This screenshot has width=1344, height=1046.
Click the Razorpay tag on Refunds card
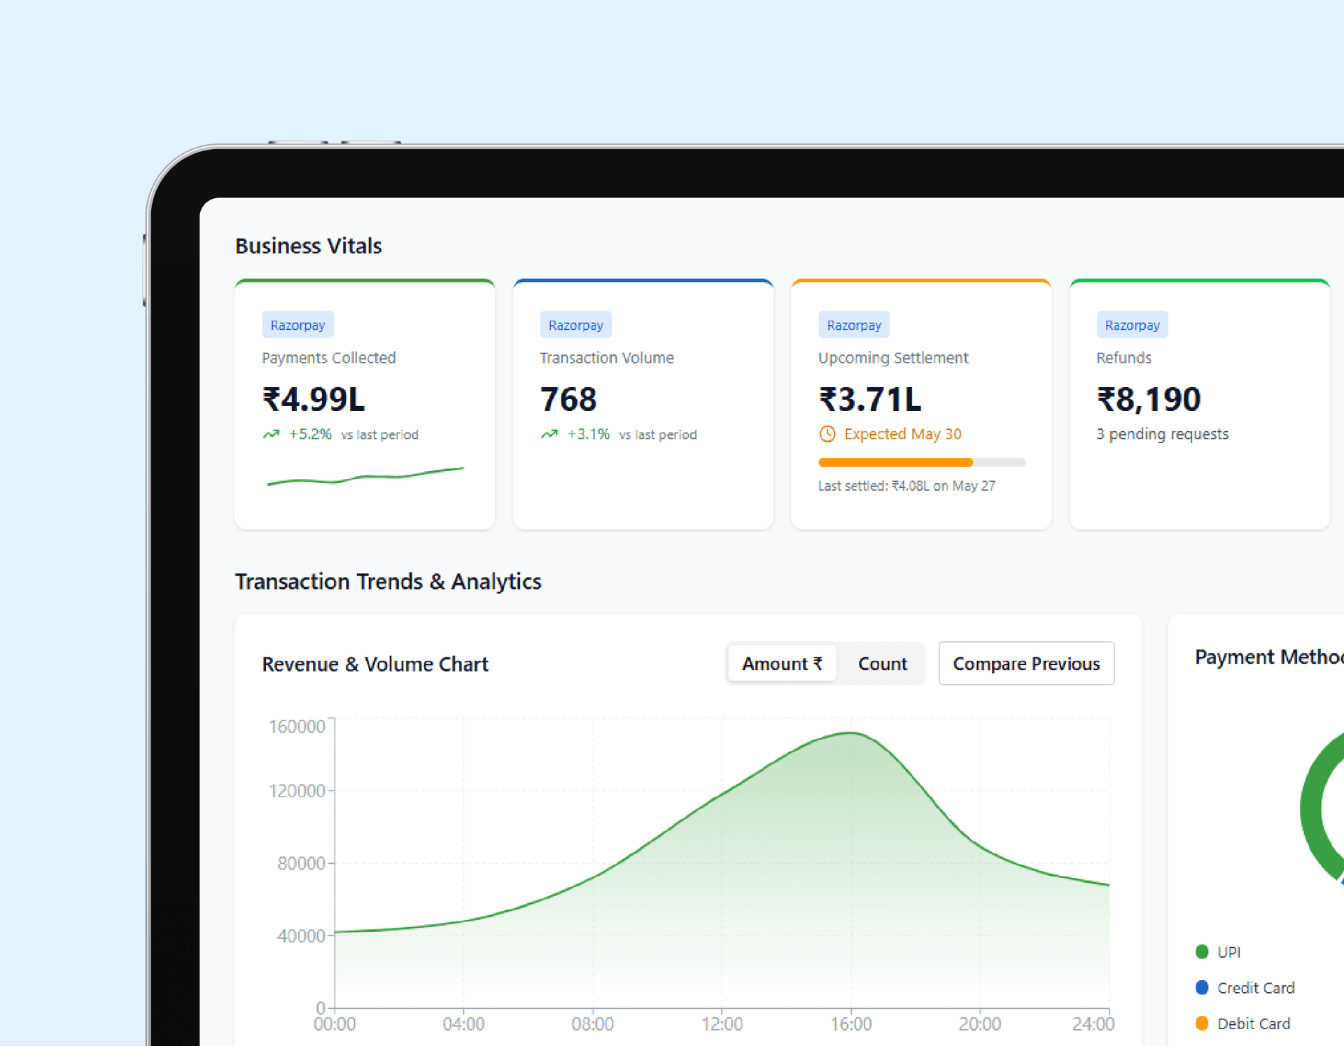coord(1132,325)
